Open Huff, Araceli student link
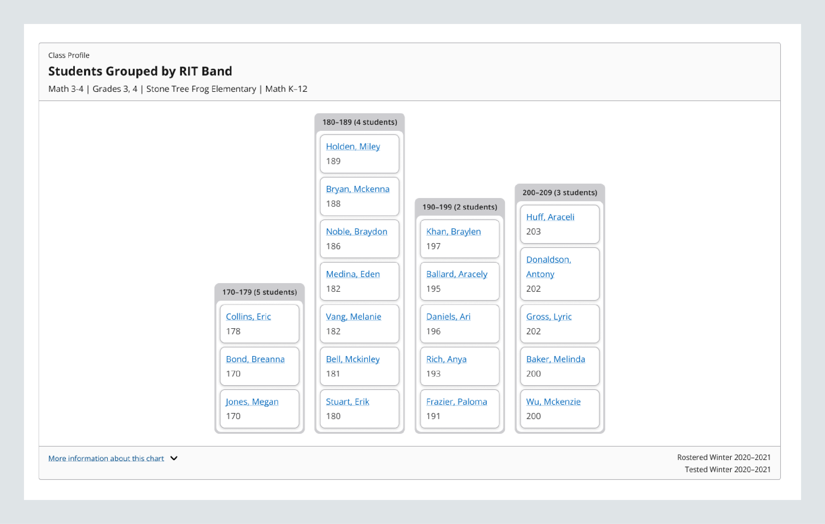This screenshot has height=524, width=825. (550, 217)
